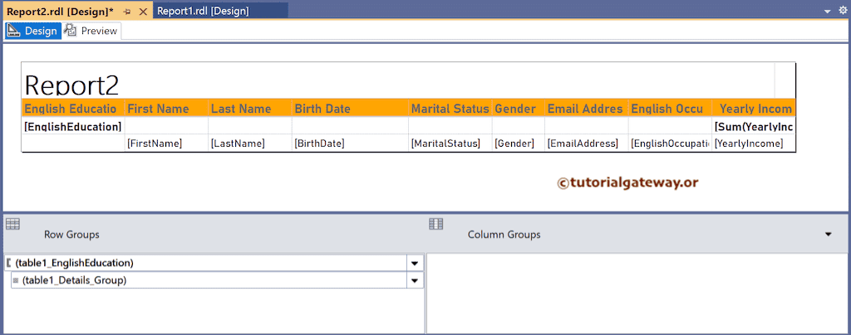Select the [Sum(YearlyIncome)] cell
851x335 pixels.
(754, 126)
